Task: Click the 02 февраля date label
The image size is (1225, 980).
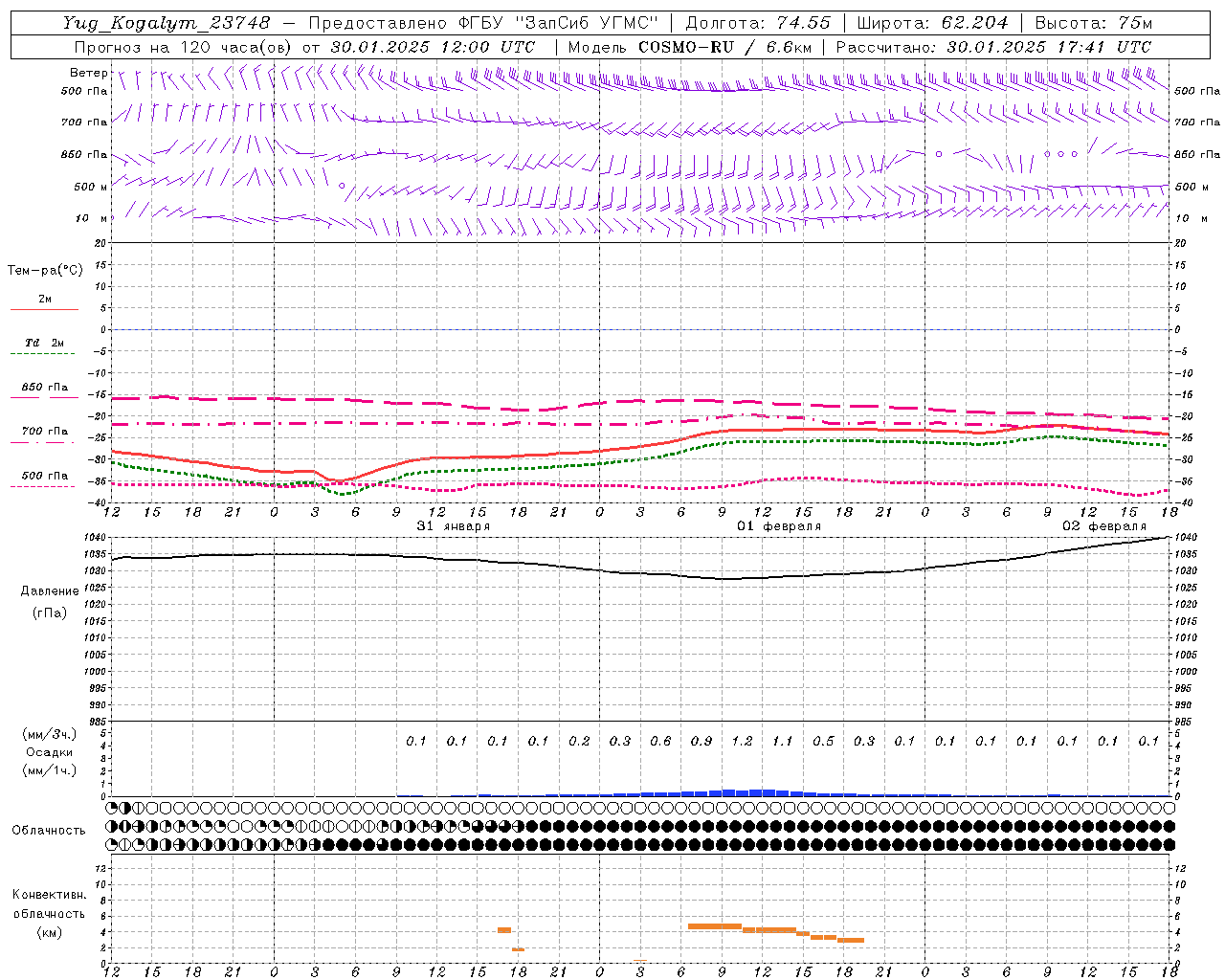Action: tap(1104, 526)
